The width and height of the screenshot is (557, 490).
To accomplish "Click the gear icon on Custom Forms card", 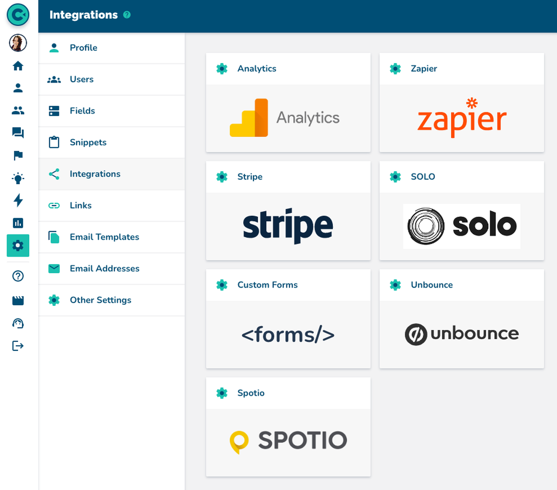I will pyautogui.click(x=222, y=285).
